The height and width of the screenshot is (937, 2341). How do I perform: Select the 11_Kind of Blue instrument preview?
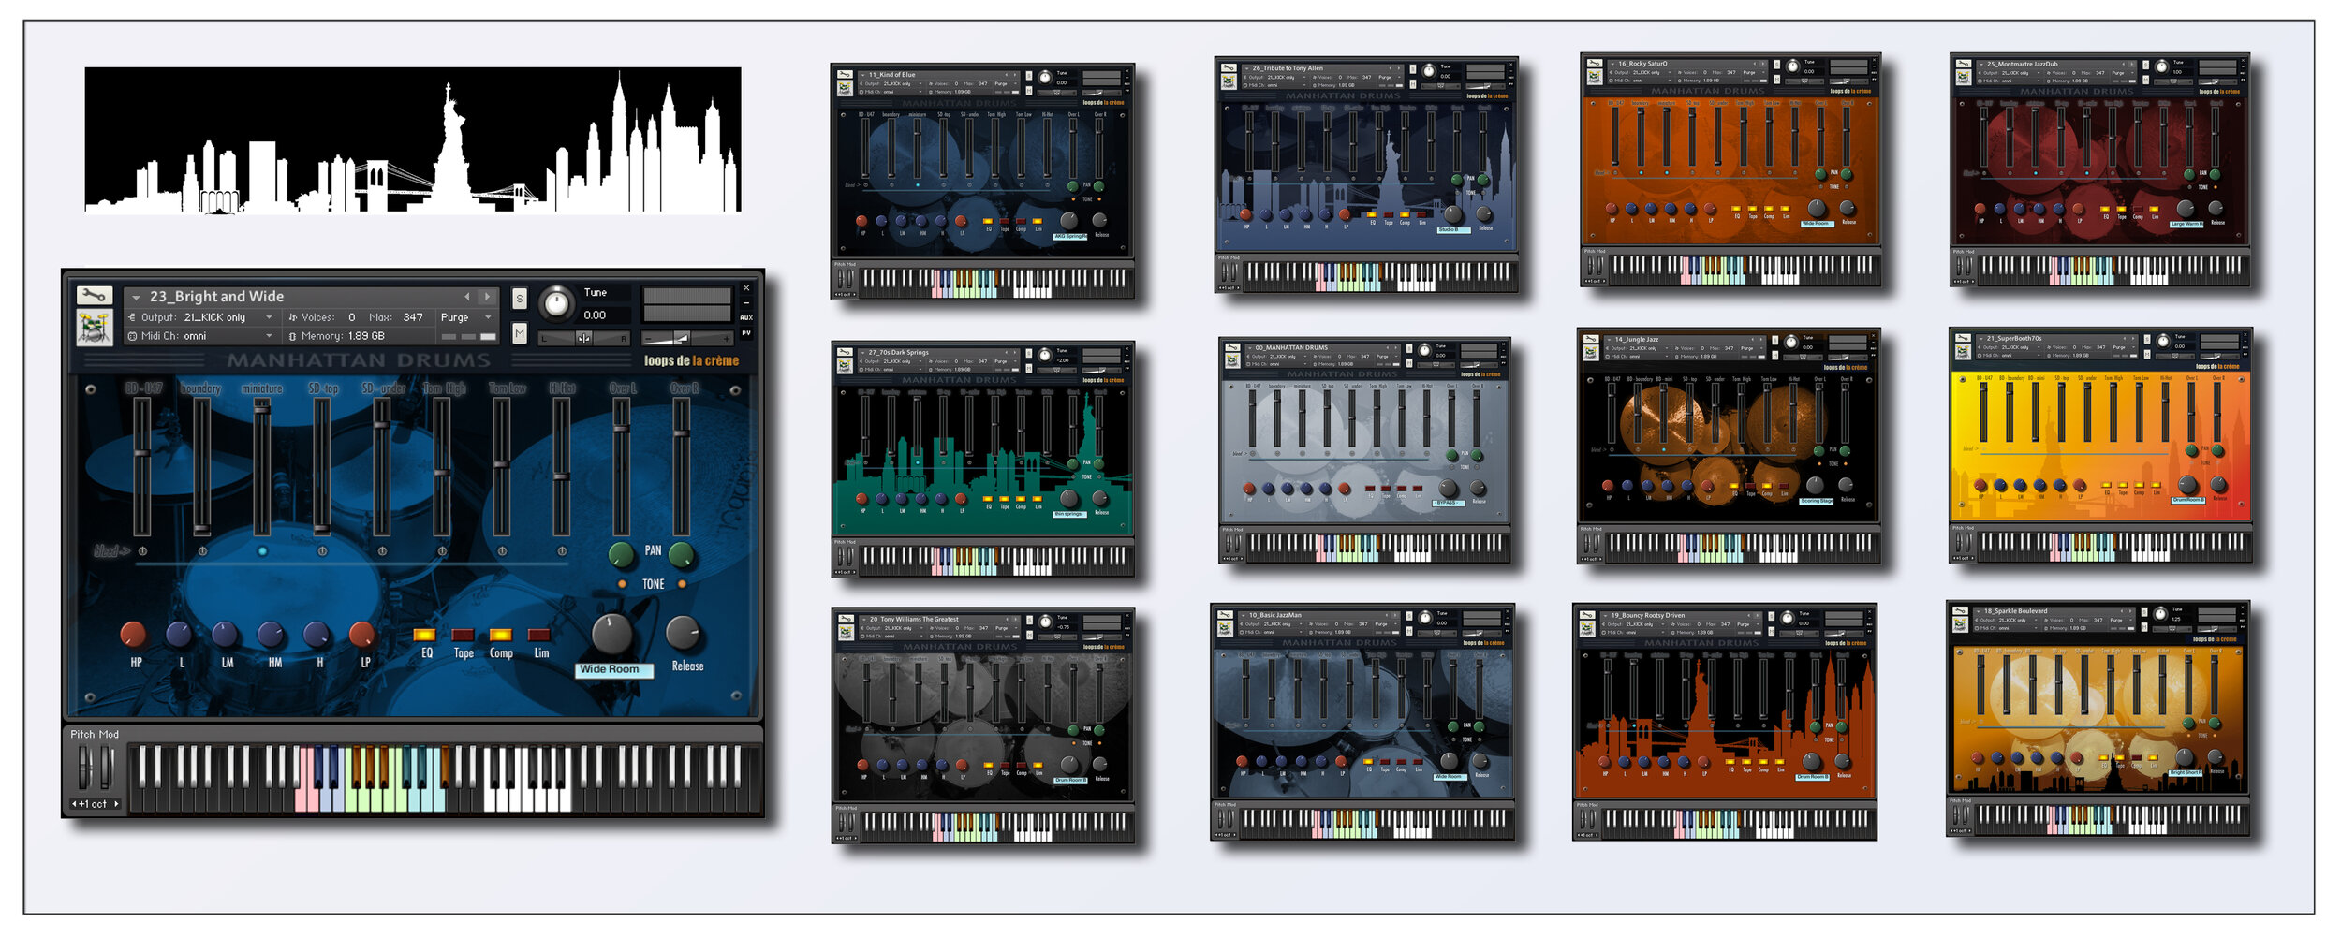pyautogui.click(x=982, y=182)
